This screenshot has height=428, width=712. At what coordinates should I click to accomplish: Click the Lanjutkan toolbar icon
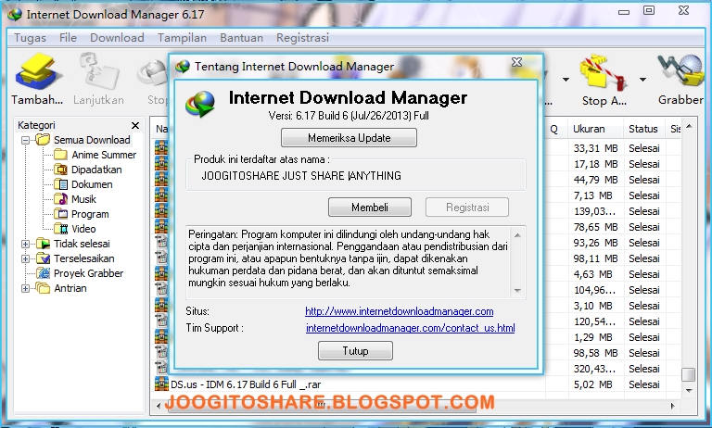click(x=98, y=71)
